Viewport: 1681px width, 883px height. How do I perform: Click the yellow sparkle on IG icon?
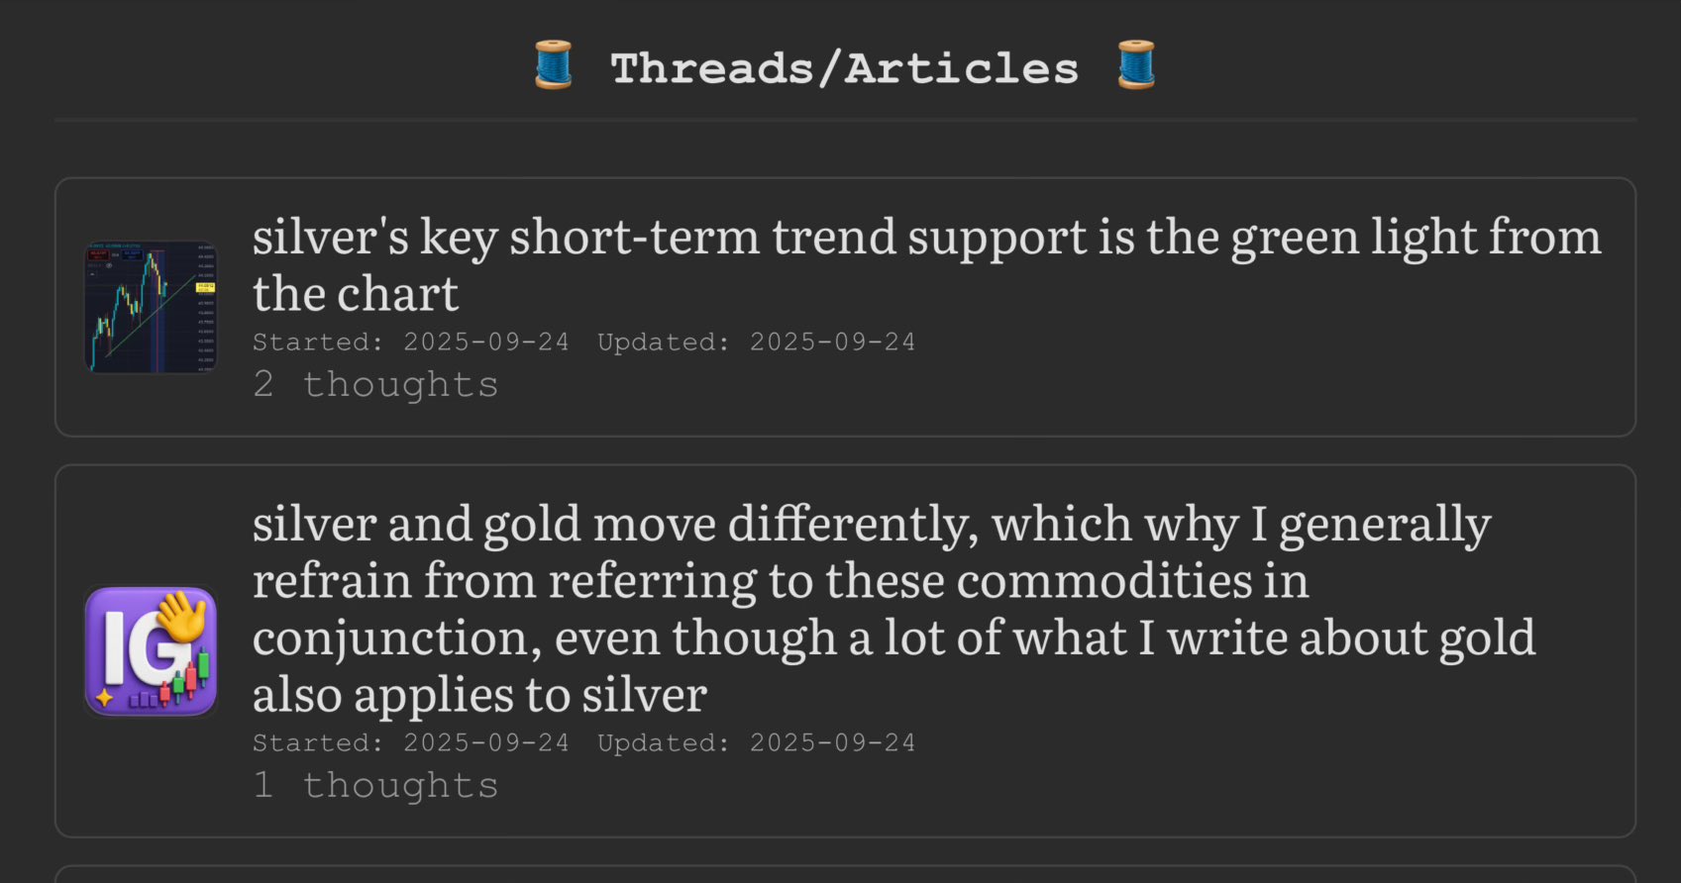(x=104, y=698)
